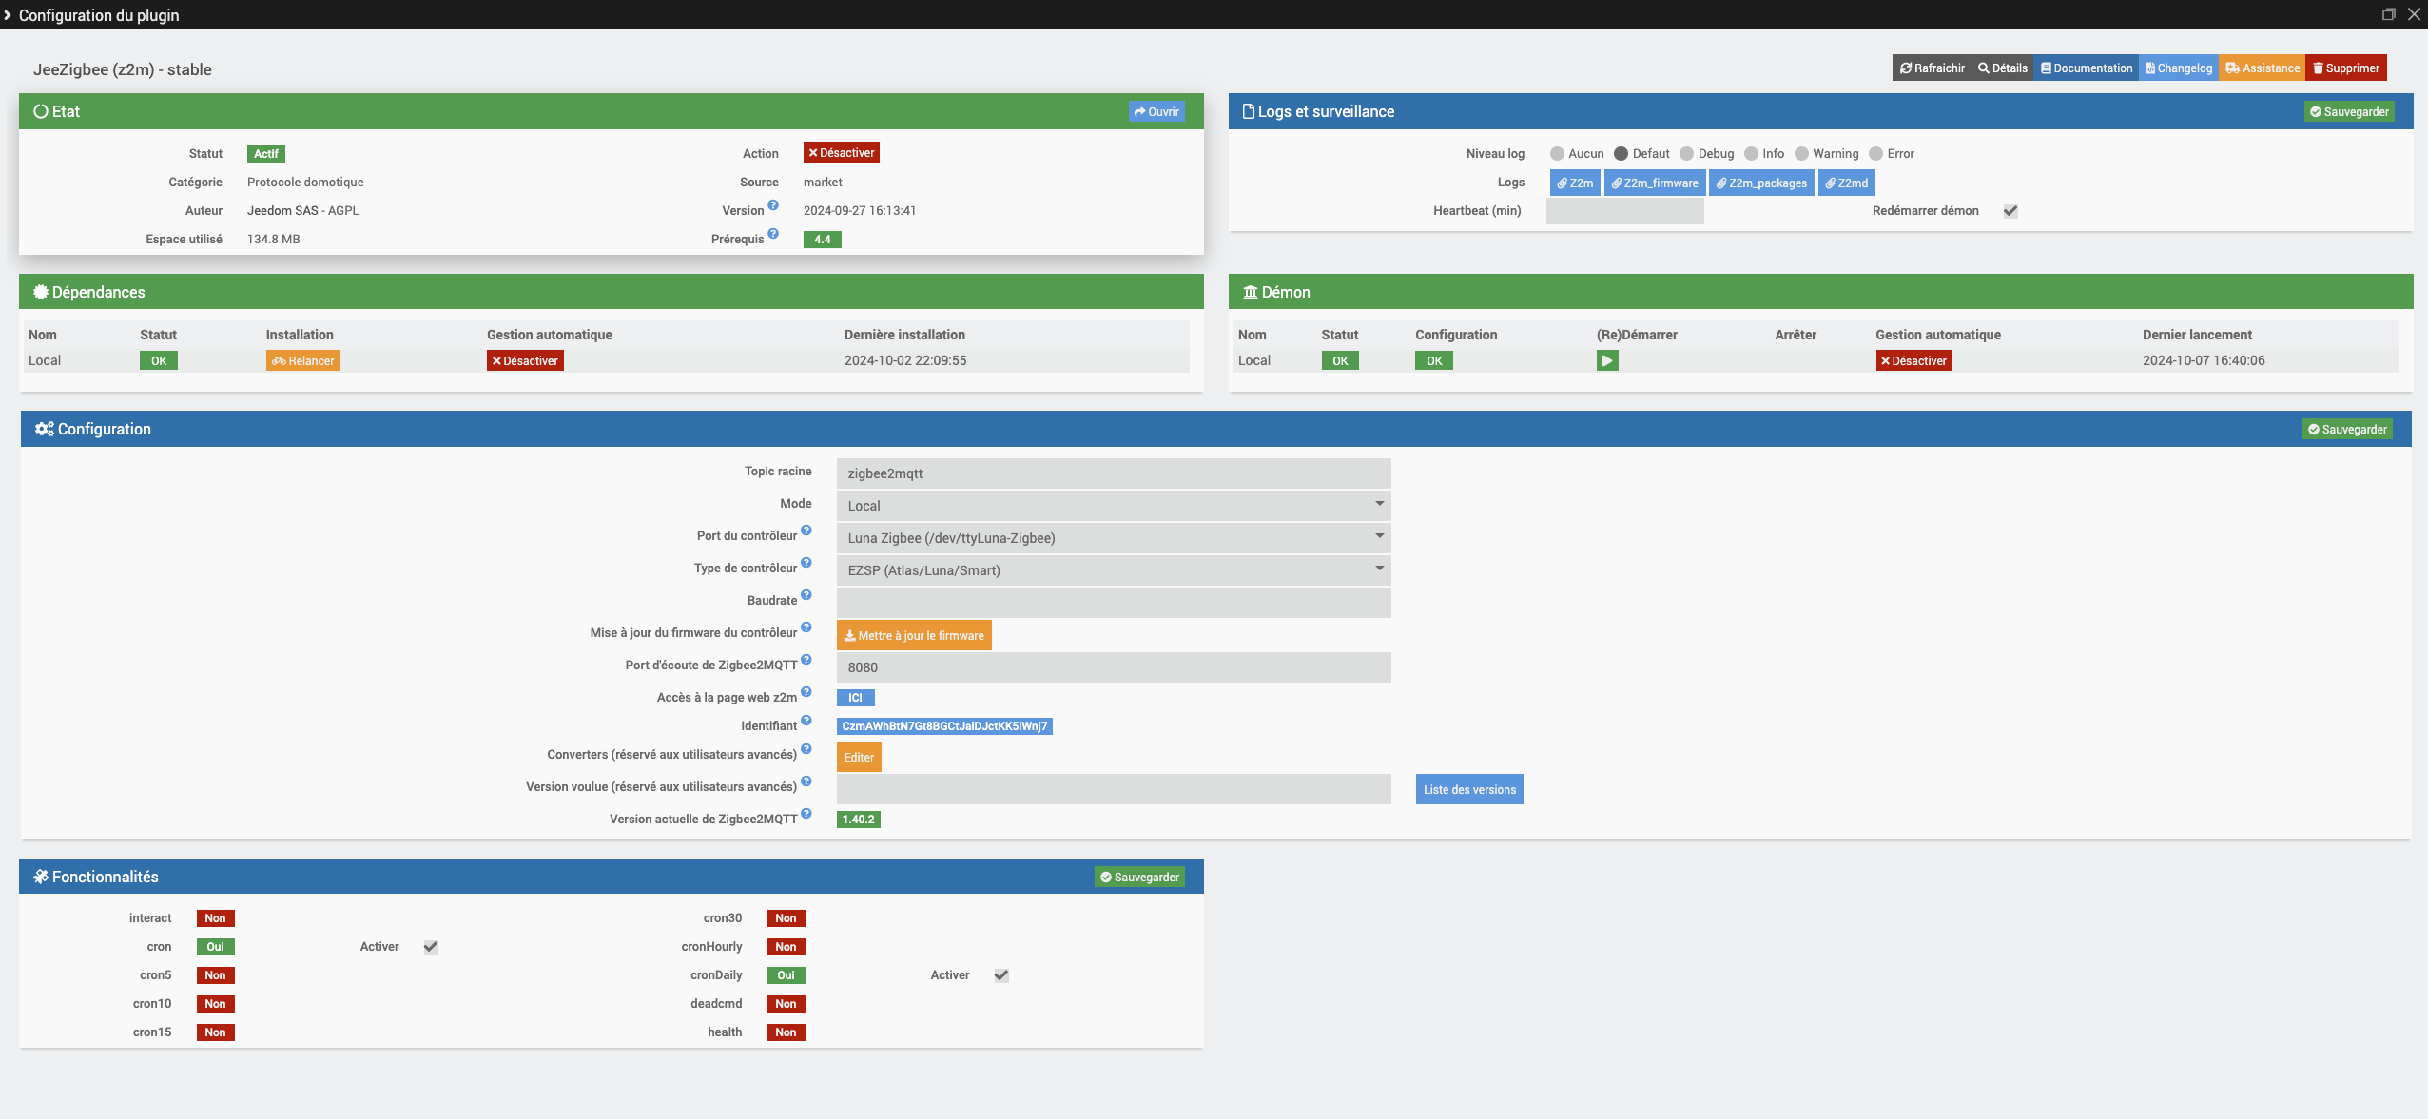Click the Topic racine input field

click(1113, 473)
